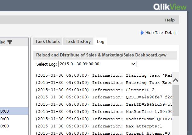192x135 pixels.
Task: Click the 'MachineName=QLIKVI' log line
Action: click(x=104, y=119)
